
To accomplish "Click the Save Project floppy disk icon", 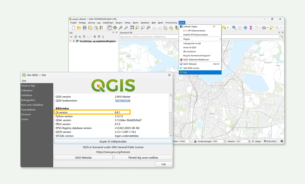I will pos(85,28).
